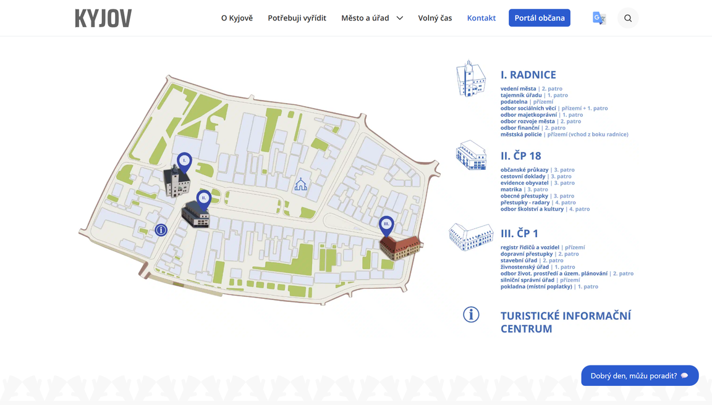This screenshot has height=405, width=712.
Task: Open the O Kyjově menu item
Action: point(237,18)
